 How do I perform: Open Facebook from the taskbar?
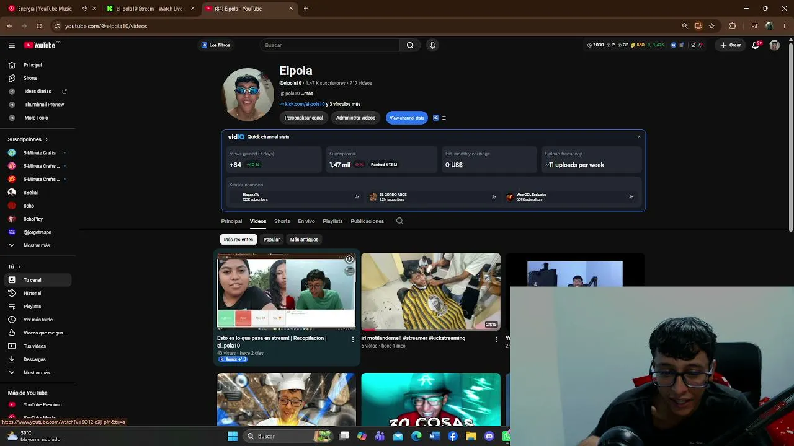point(453,436)
